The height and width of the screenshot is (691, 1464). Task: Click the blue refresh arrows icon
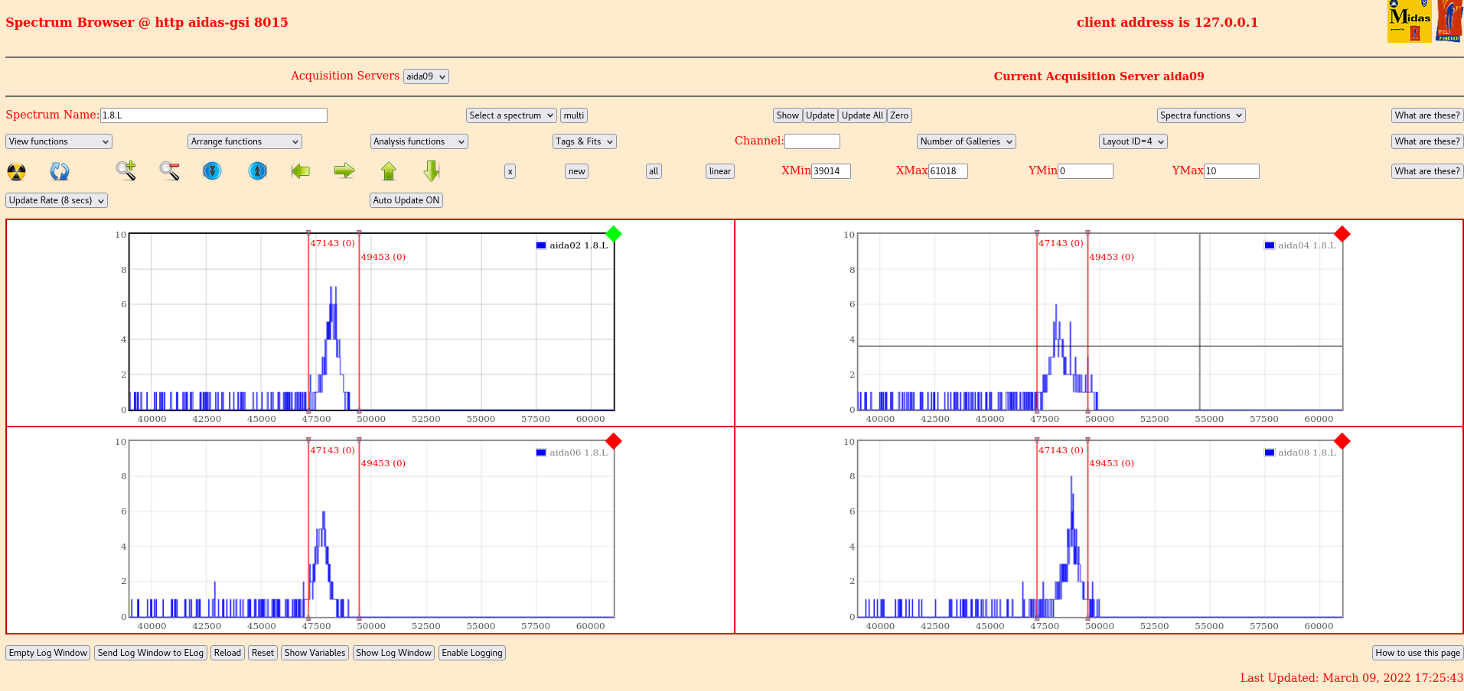coord(60,171)
